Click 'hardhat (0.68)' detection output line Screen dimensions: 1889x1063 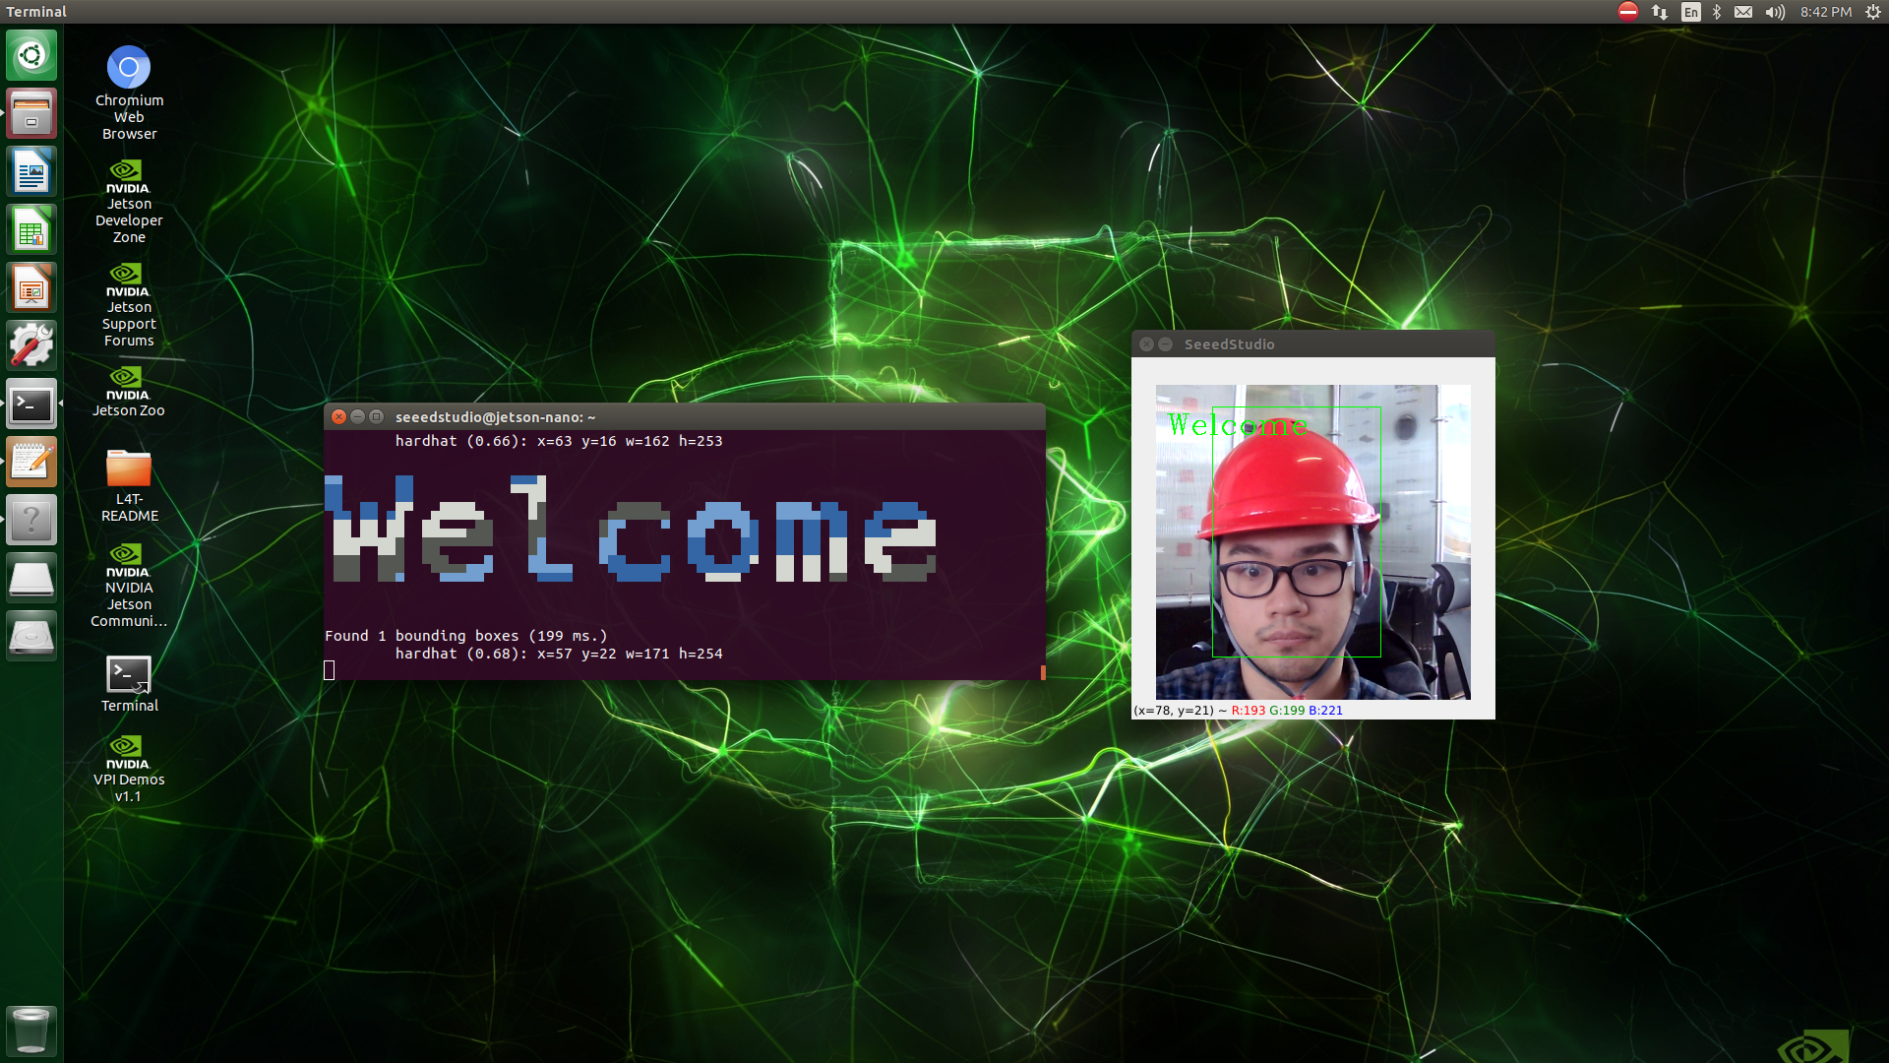click(559, 654)
